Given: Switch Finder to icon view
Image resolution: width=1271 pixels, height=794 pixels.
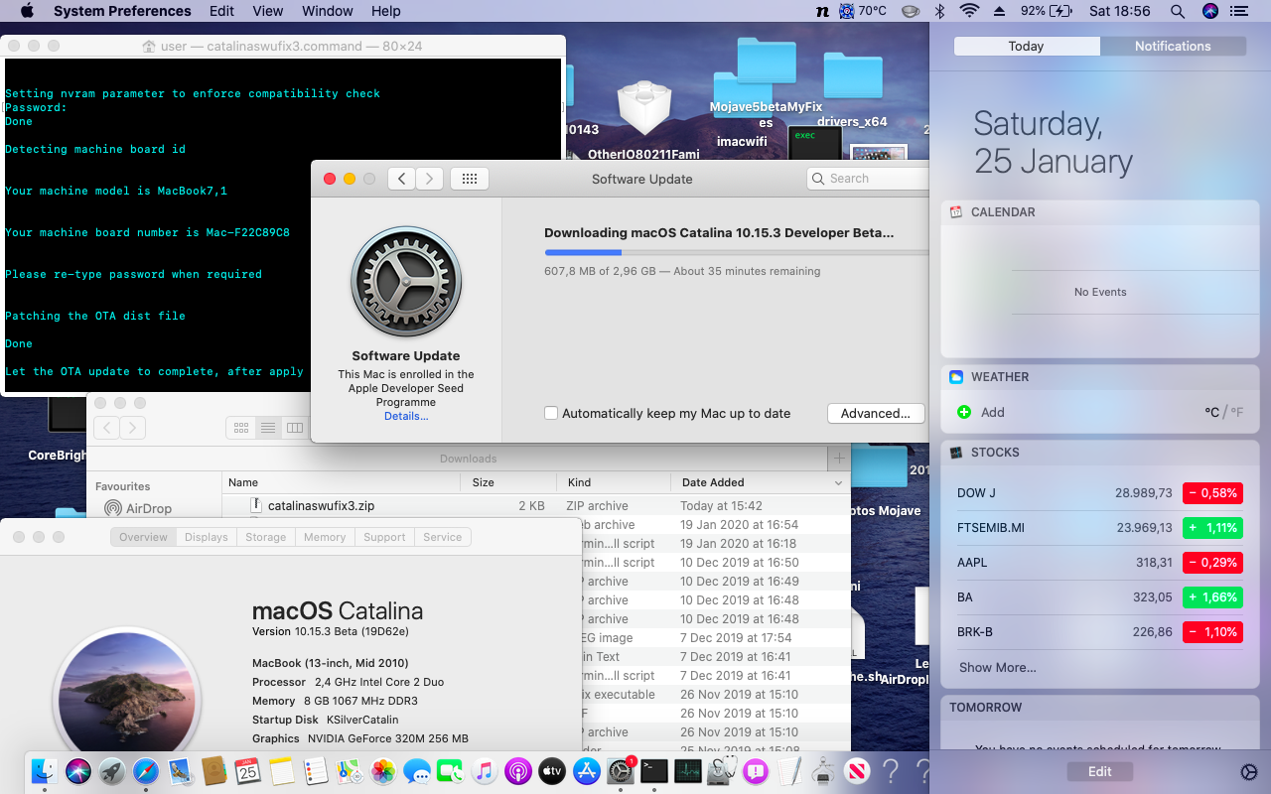Looking at the screenshot, I should click(x=240, y=428).
